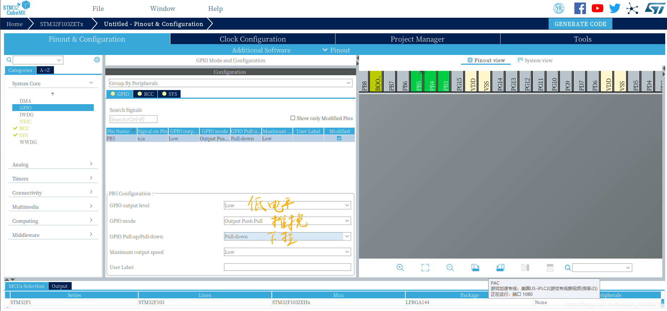Switch to the Output tab

pos(60,286)
